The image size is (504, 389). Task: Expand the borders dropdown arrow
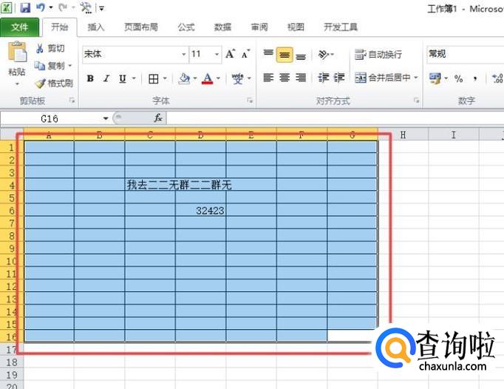pyautogui.click(x=165, y=78)
